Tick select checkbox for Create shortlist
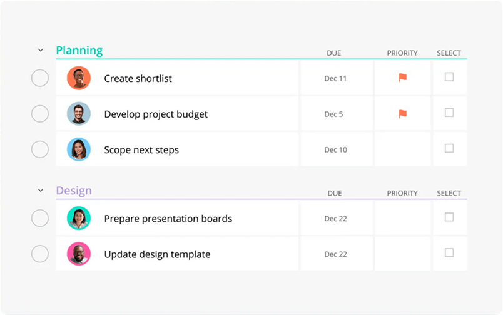503x315 pixels. (x=449, y=77)
